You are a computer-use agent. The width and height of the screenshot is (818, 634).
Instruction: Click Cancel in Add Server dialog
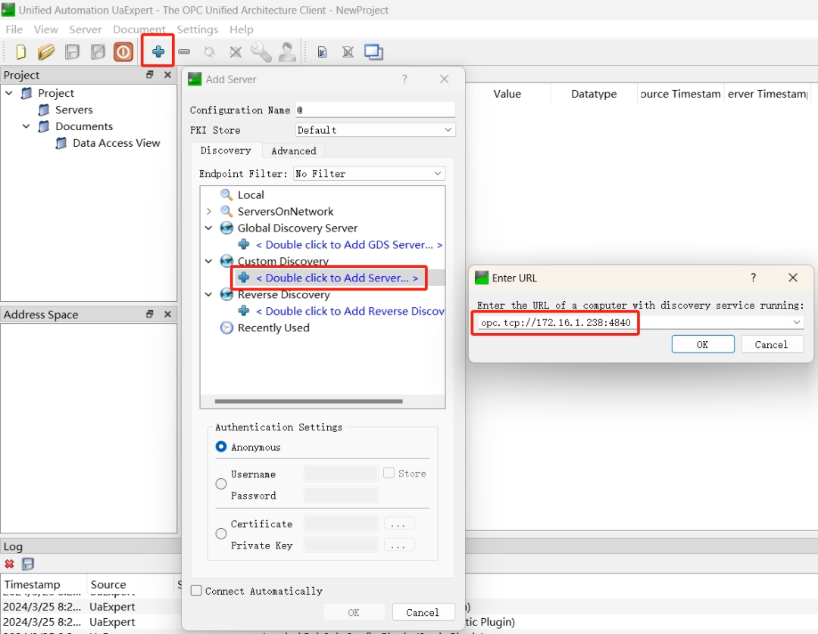pos(423,612)
